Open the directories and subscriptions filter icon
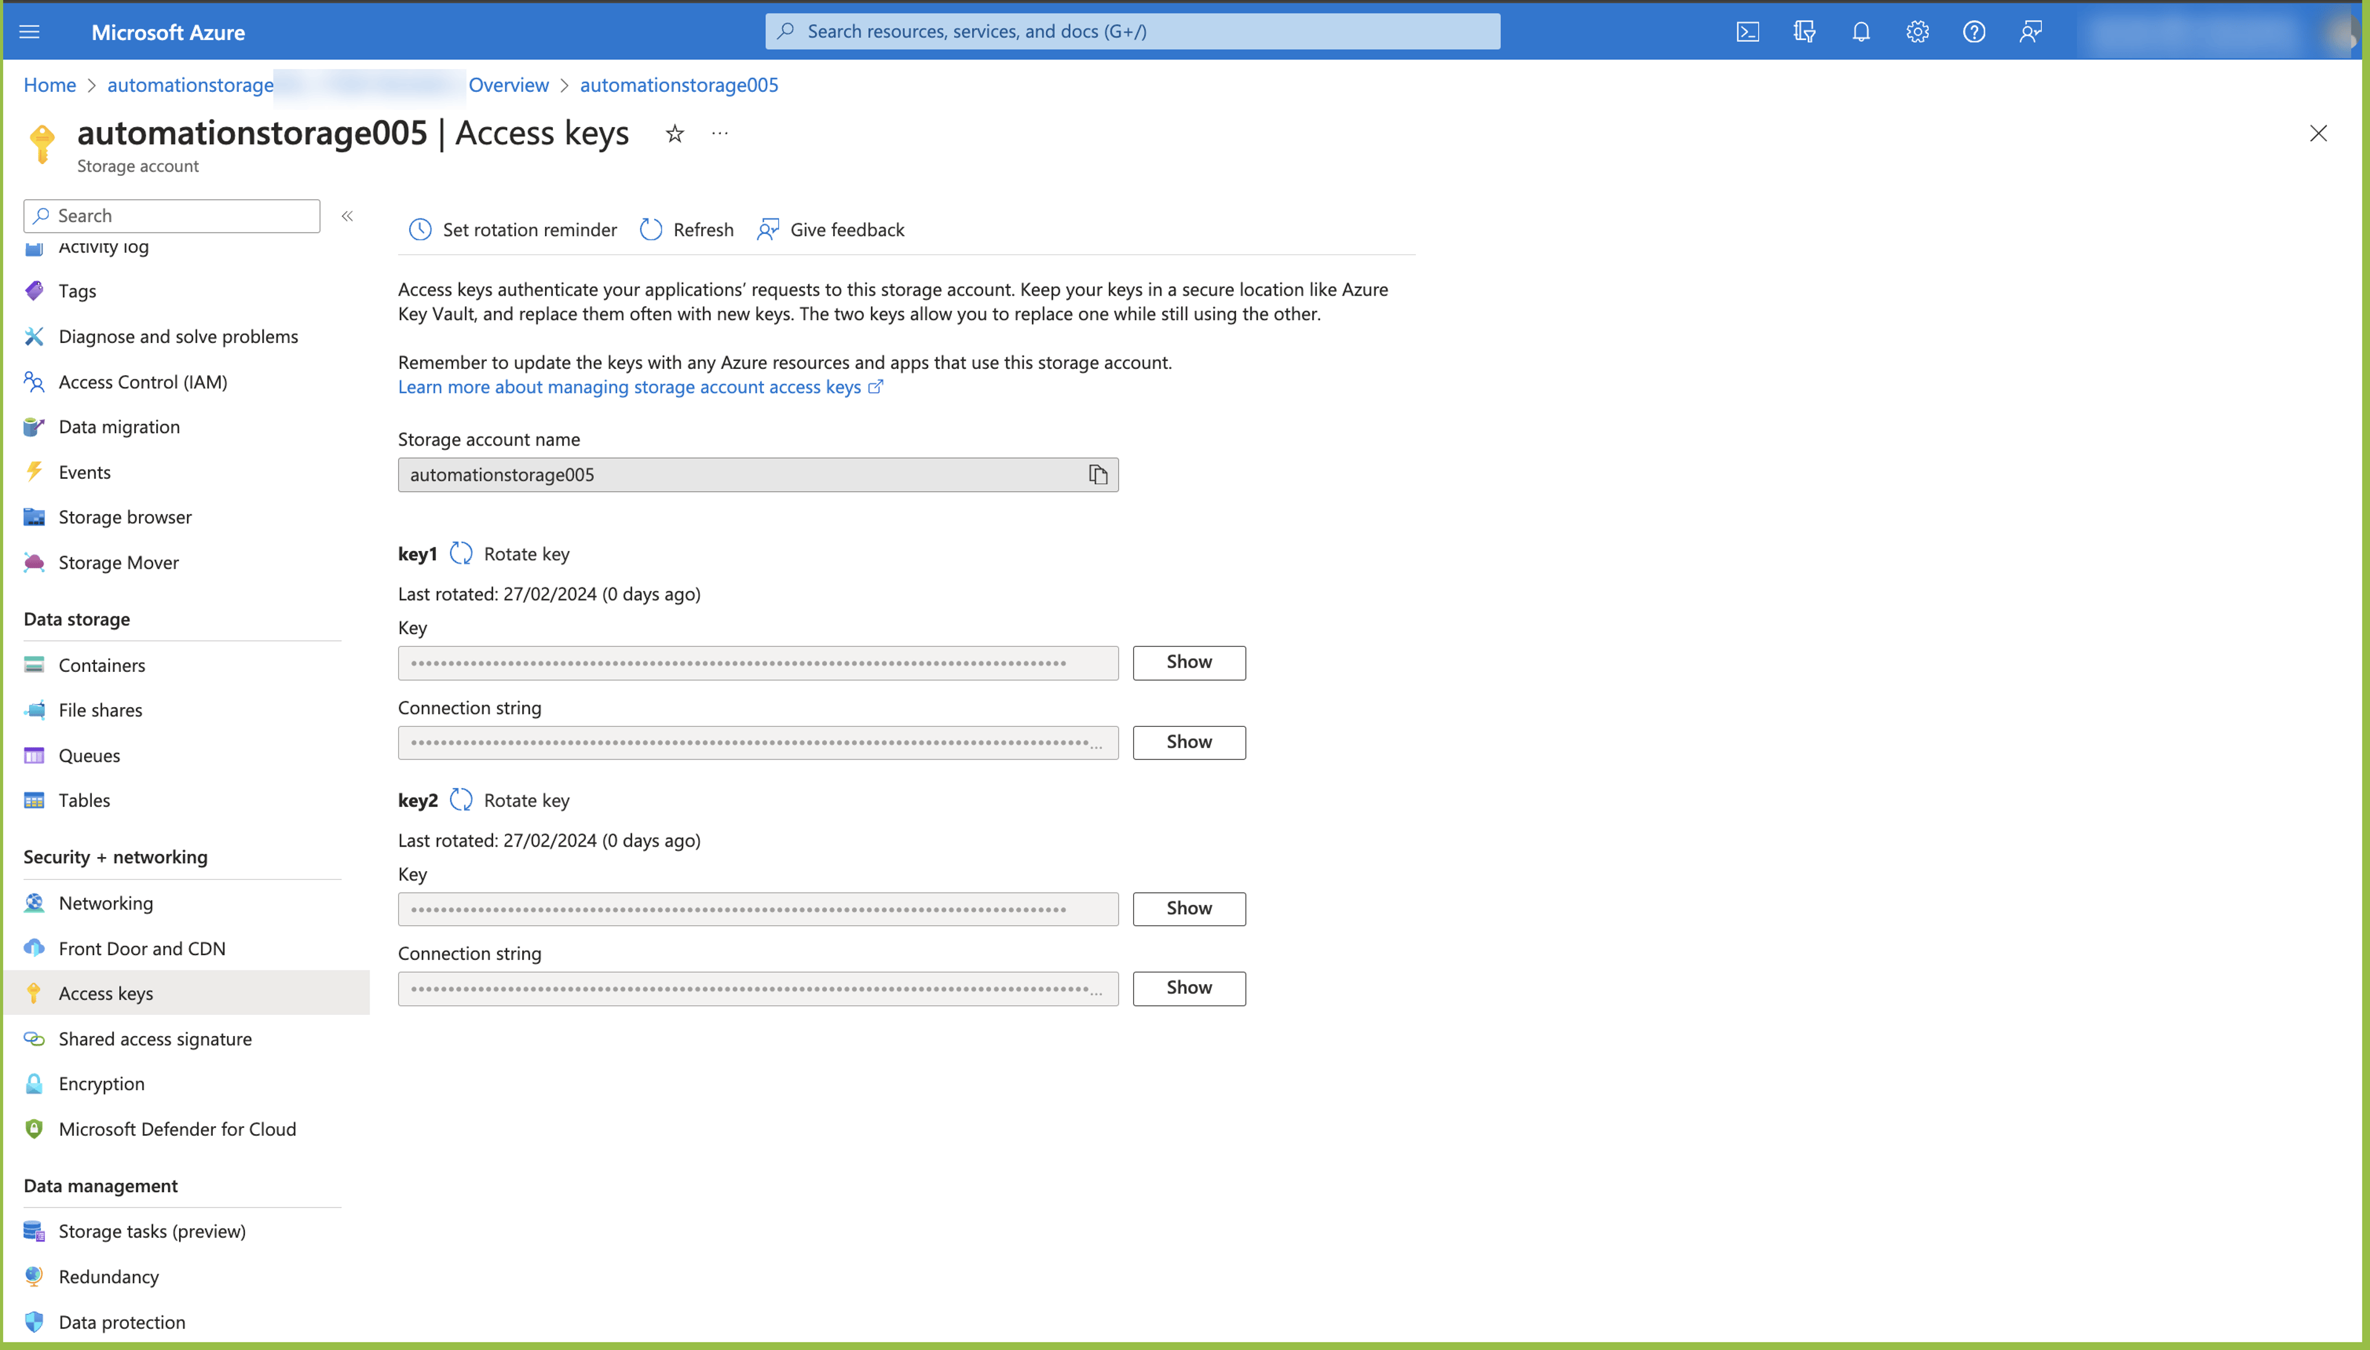The height and width of the screenshot is (1350, 2370). [x=1805, y=31]
